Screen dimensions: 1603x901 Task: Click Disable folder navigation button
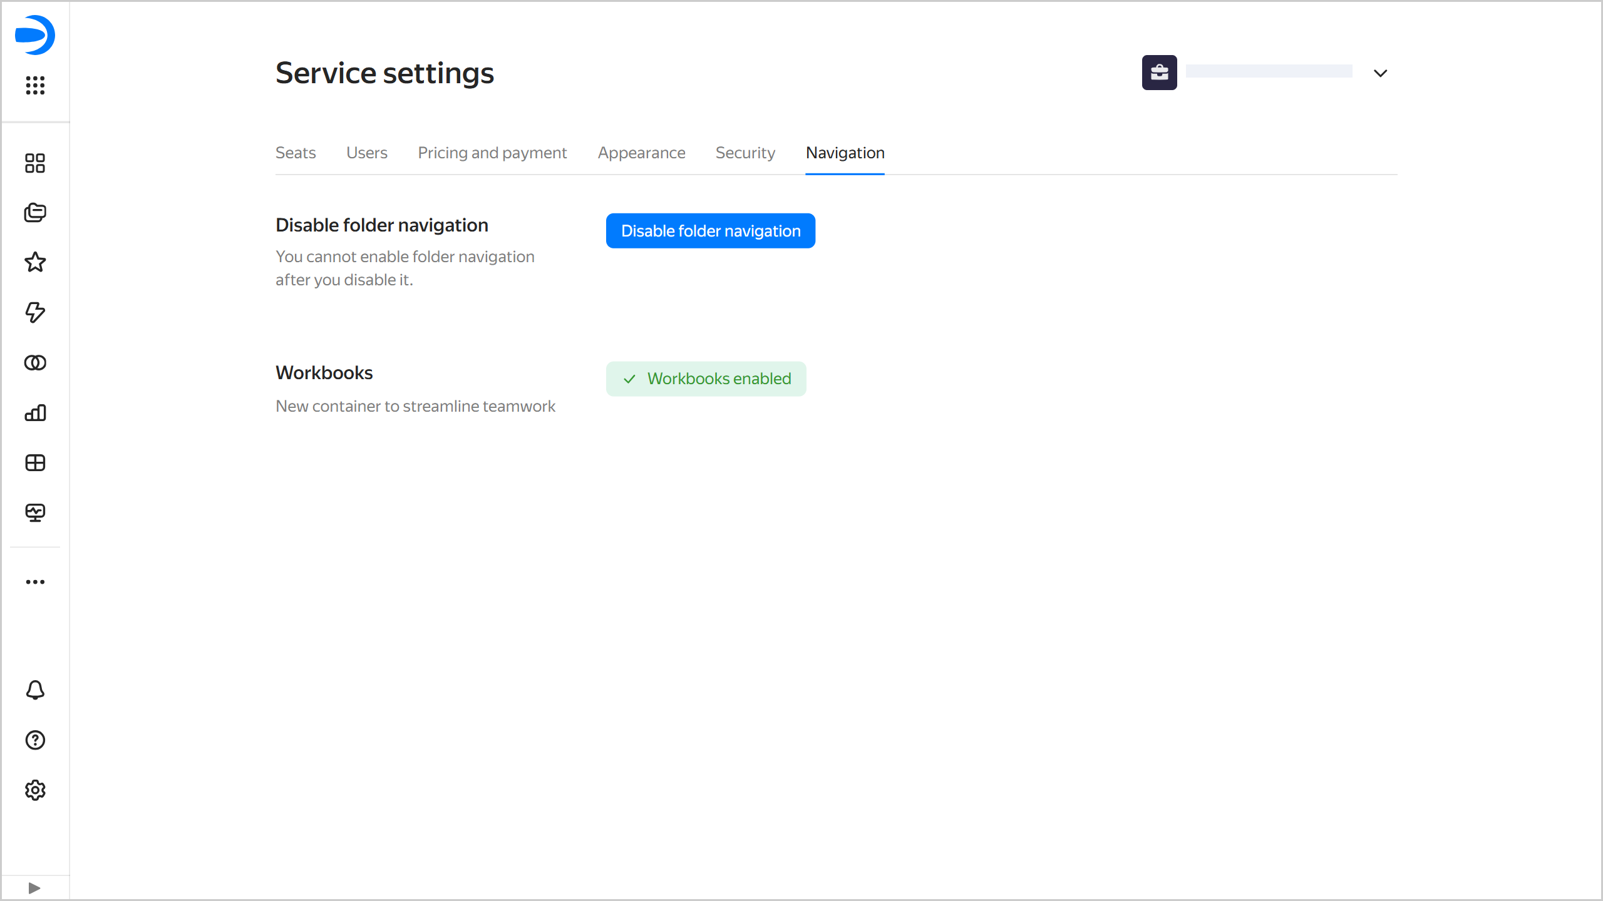coord(710,231)
